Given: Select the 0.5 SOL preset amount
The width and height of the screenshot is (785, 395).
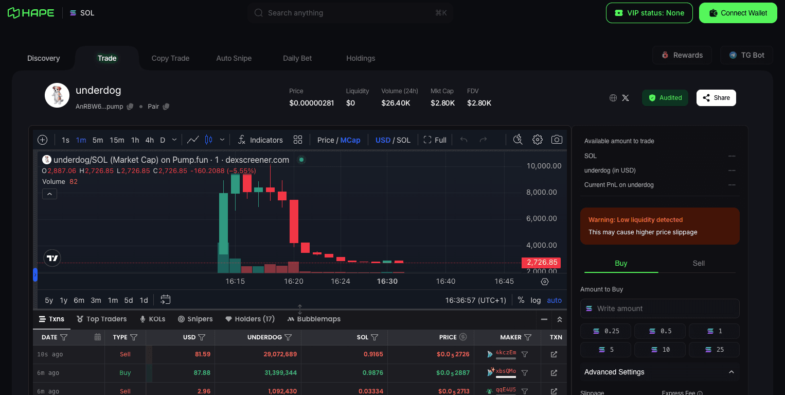Looking at the screenshot, I should [661, 331].
